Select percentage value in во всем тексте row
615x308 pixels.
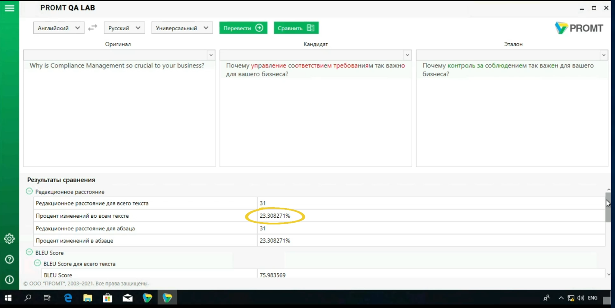(275, 216)
